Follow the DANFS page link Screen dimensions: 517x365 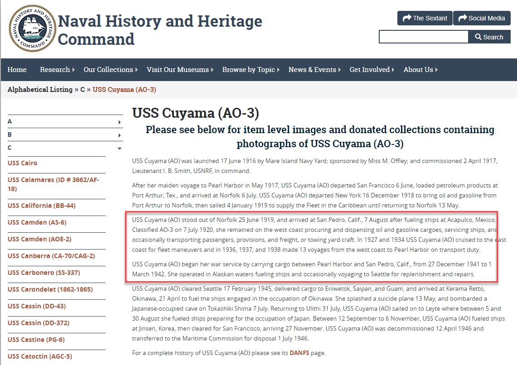(299, 353)
